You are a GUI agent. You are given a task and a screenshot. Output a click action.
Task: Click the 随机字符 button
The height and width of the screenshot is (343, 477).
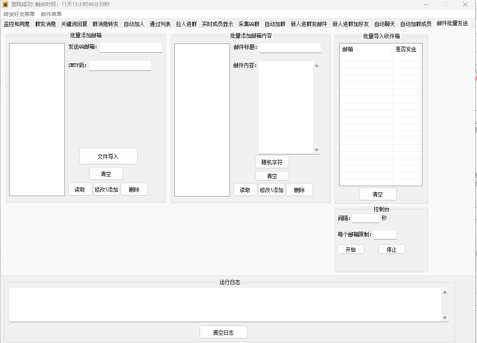coord(272,161)
